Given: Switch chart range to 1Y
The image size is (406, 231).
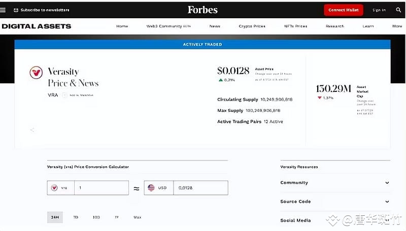Looking at the screenshot, I should [x=116, y=217].
